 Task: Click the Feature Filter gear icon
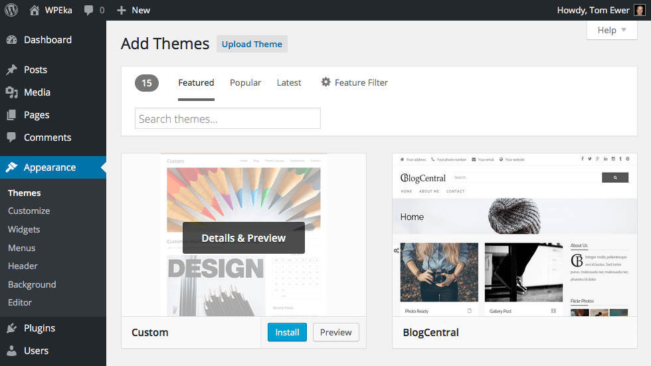click(x=325, y=82)
